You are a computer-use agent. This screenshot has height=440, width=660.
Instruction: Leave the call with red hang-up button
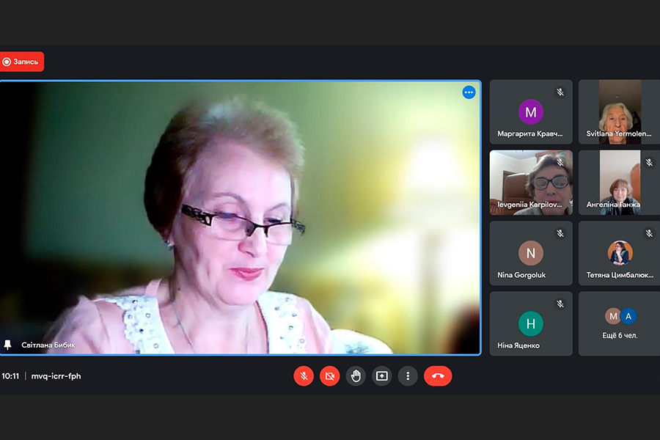[x=438, y=376]
